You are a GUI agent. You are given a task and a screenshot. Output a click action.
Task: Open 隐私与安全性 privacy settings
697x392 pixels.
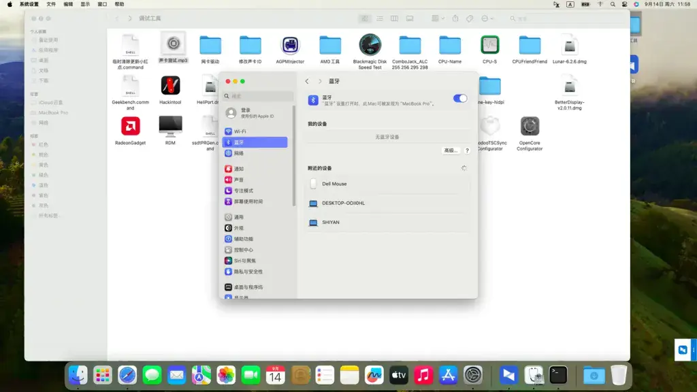[256, 272]
